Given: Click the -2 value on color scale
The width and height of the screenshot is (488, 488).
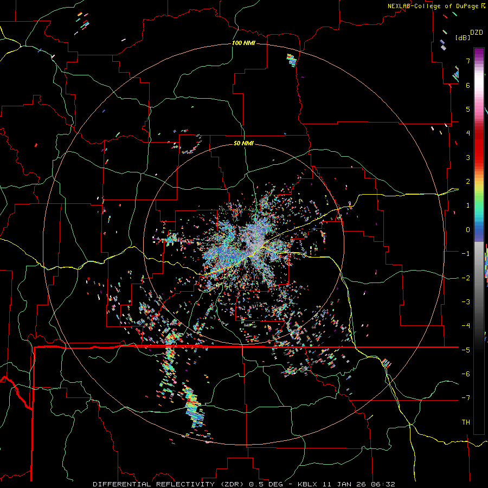Looking at the screenshot, I should (x=466, y=278).
